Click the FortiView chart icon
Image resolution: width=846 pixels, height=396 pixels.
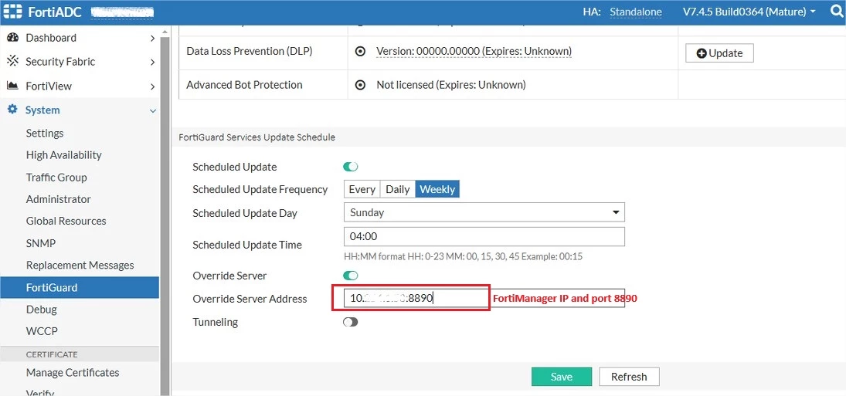pyautogui.click(x=13, y=86)
